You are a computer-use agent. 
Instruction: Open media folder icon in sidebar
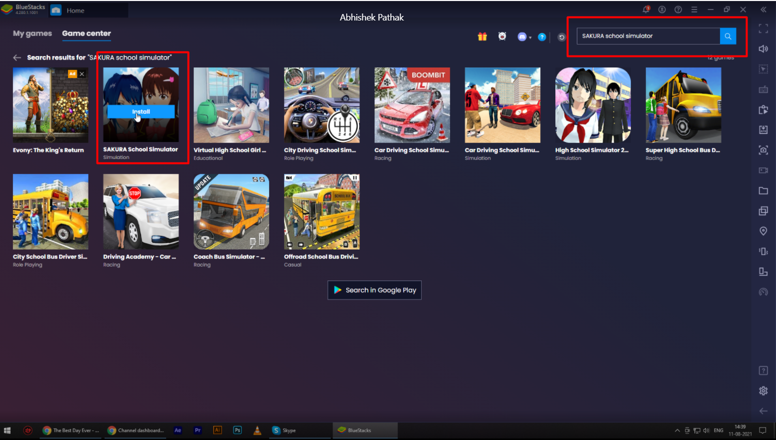click(763, 190)
